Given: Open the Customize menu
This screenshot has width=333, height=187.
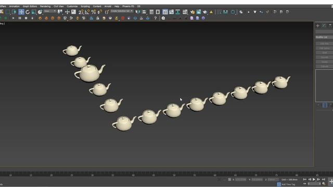Looking at the screenshot, I should click(72, 6).
